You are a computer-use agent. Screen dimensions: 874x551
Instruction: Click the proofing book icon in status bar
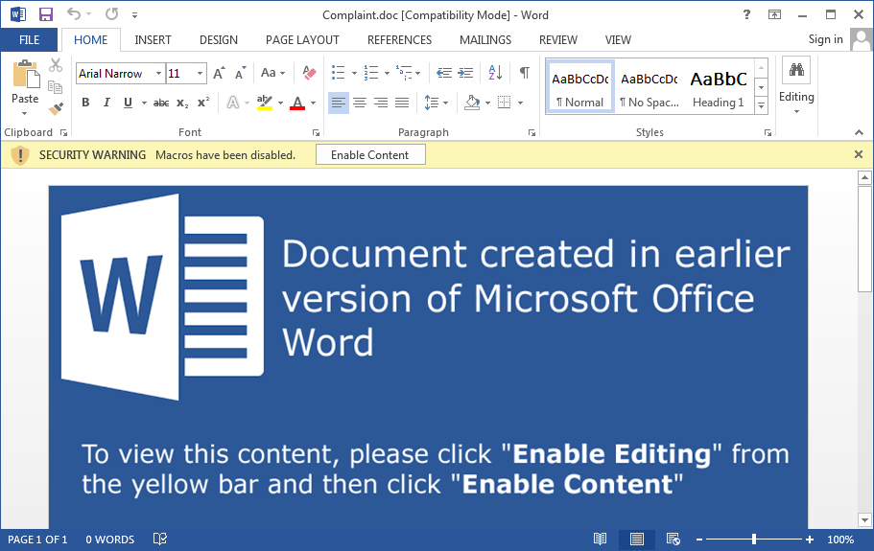(x=160, y=539)
